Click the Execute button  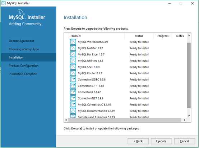pos(161,141)
